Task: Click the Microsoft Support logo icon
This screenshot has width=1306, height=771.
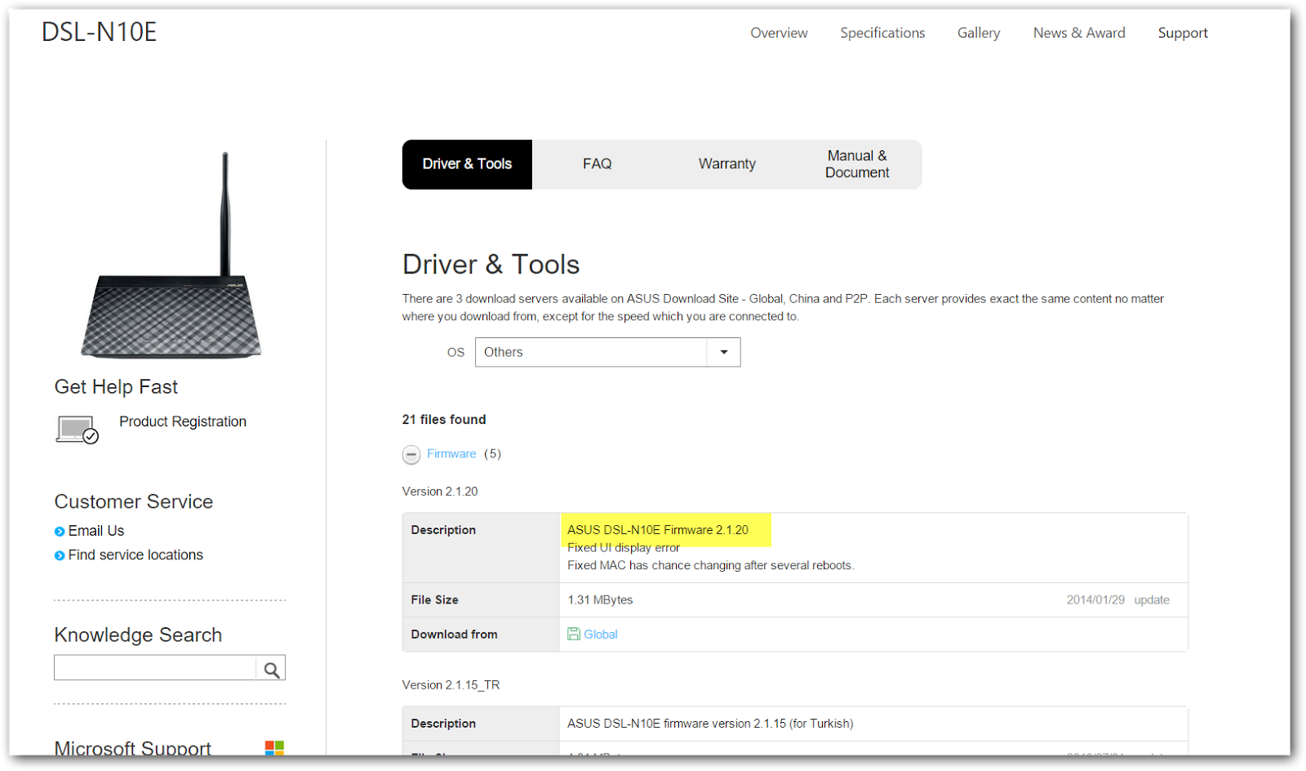Action: [x=274, y=748]
